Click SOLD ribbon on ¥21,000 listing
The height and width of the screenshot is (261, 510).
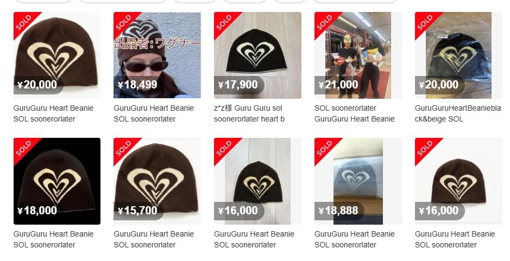coord(324,22)
